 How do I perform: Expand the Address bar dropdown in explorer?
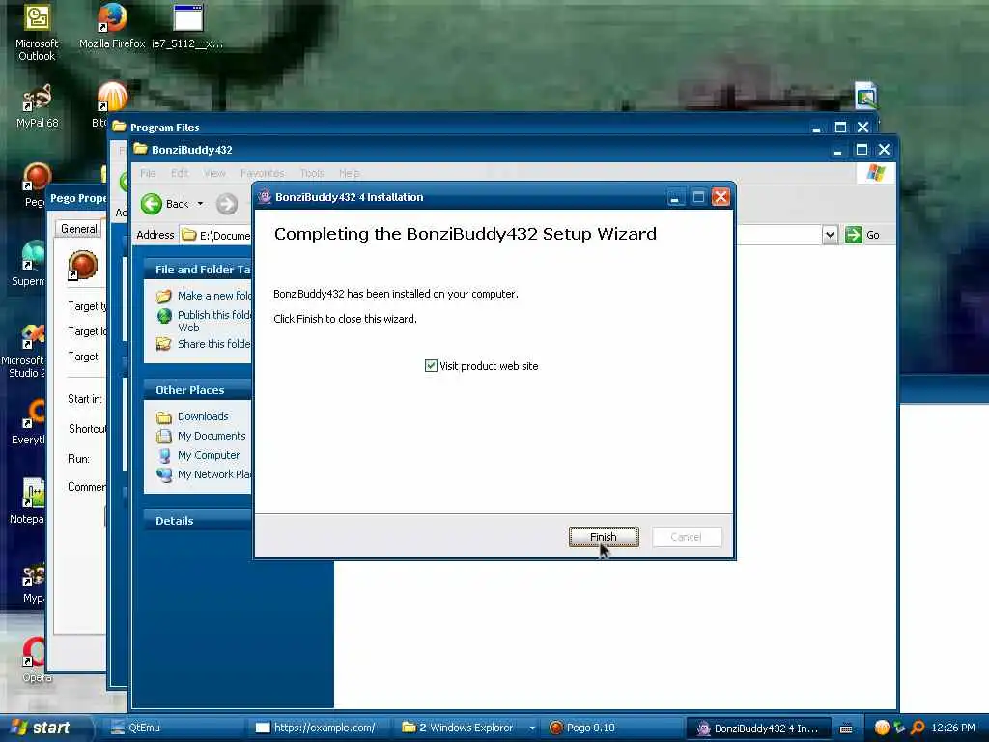(830, 235)
